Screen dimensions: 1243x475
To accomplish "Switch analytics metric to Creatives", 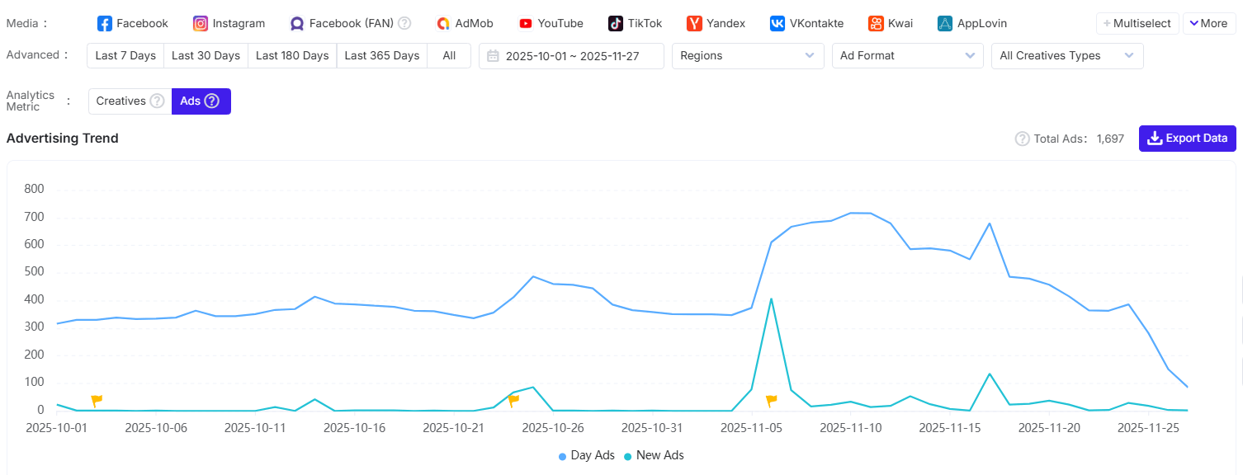I will [130, 101].
